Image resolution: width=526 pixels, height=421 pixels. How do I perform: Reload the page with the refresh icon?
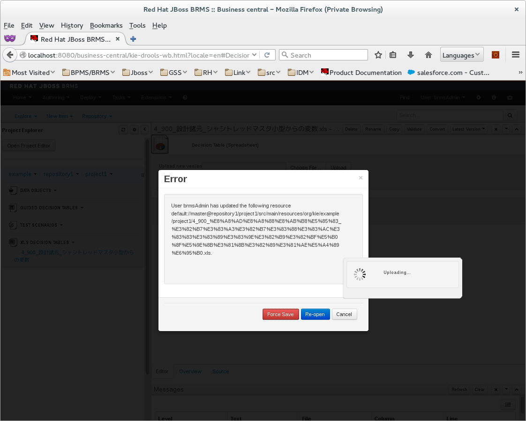[267, 55]
